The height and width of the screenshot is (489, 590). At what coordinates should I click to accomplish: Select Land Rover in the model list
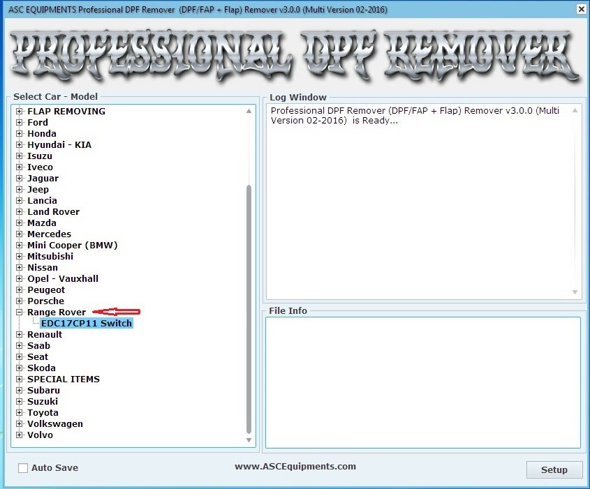click(x=53, y=211)
